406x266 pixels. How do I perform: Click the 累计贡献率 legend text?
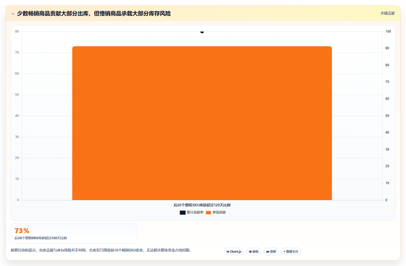pos(195,212)
